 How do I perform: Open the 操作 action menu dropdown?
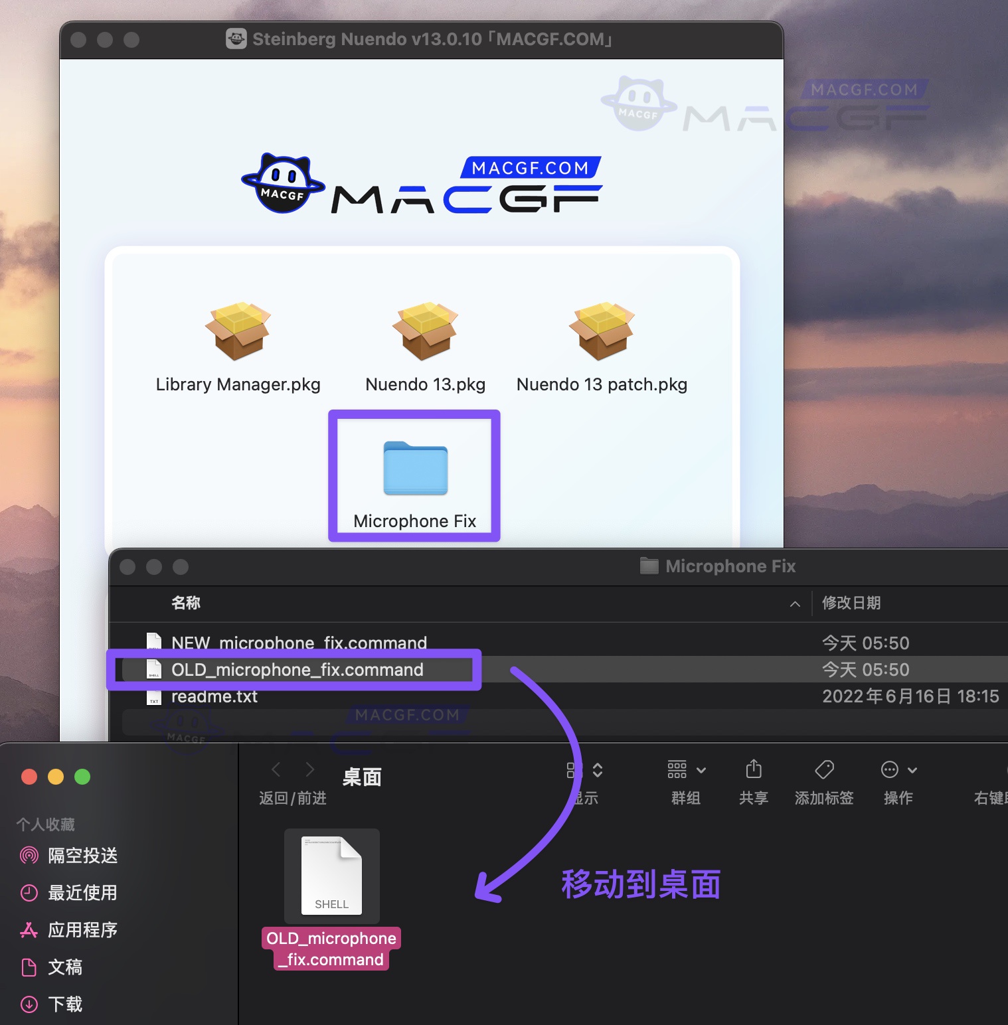point(890,770)
